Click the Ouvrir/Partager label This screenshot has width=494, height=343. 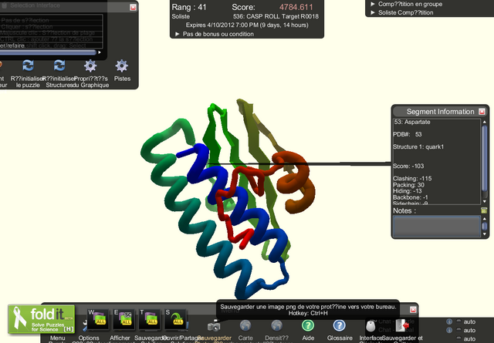[x=182, y=338]
